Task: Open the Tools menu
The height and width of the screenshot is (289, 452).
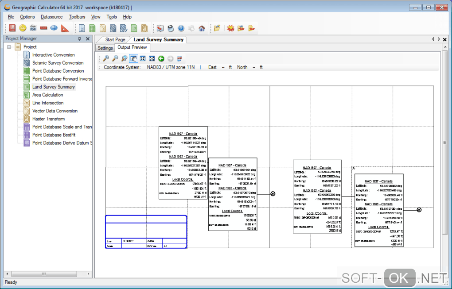Action: coord(112,17)
